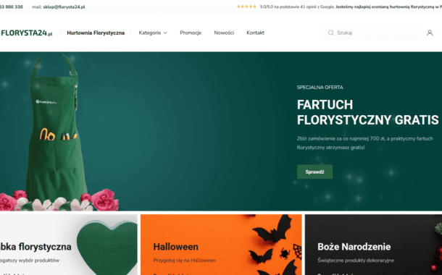Click the Hurtownia Florystyczna label
The image size is (442, 275).
[96, 33]
